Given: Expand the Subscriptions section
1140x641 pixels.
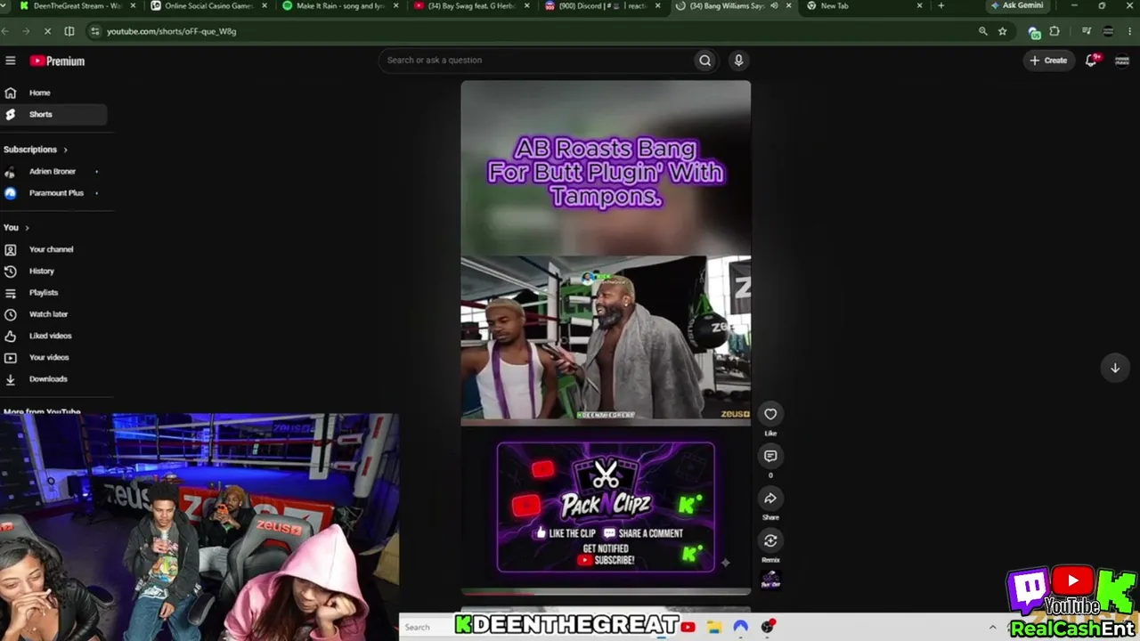Looking at the screenshot, I should coord(35,150).
